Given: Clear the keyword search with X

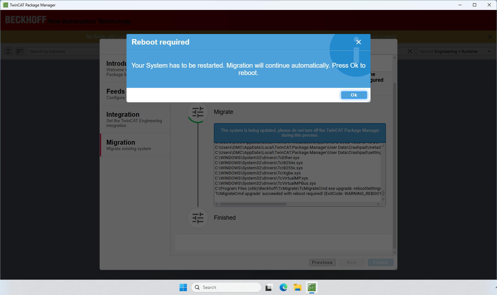Looking at the screenshot, I should point(410,51).
